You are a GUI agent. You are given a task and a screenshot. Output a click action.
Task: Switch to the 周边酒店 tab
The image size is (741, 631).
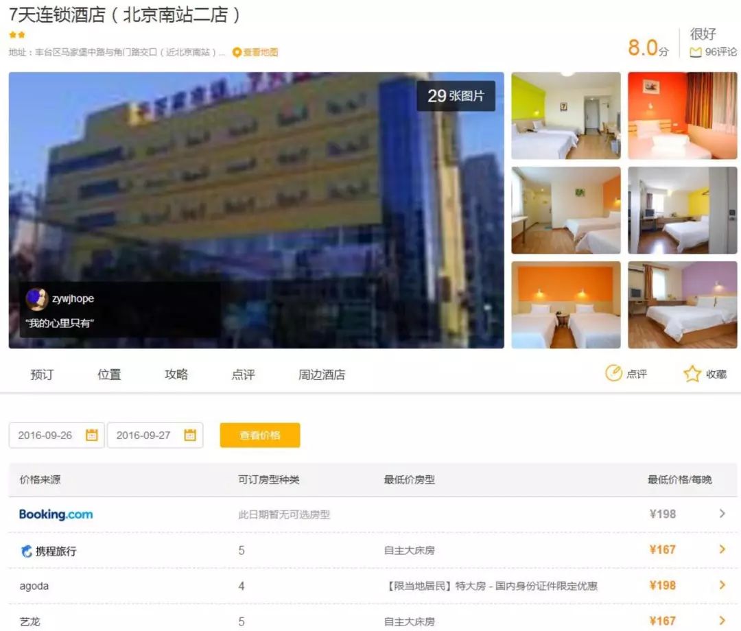point(322,374)
